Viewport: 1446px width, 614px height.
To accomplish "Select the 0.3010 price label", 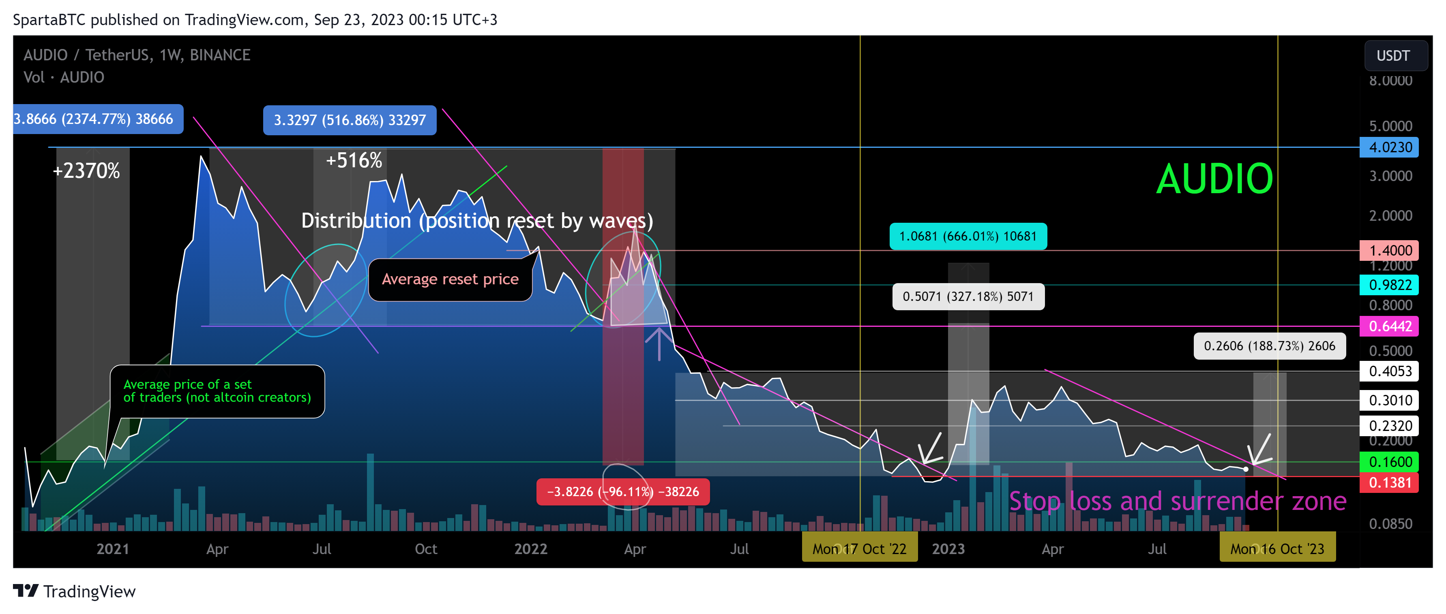I will point(1389,401).
